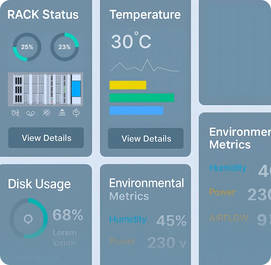Click the double-circle icon under the rack
The image size is (271, 265).
coord(30,113)
